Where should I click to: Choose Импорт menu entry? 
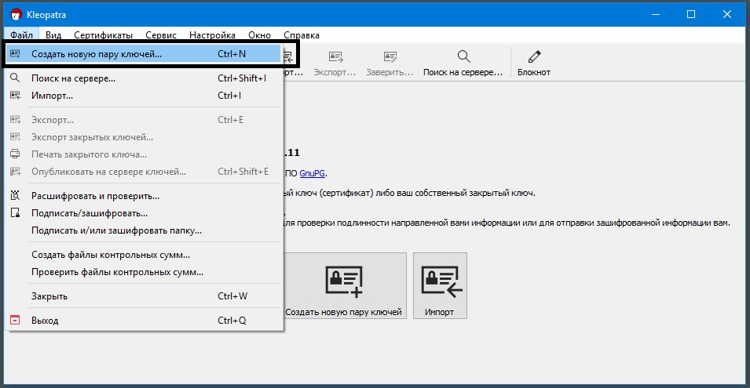point(143,96)
